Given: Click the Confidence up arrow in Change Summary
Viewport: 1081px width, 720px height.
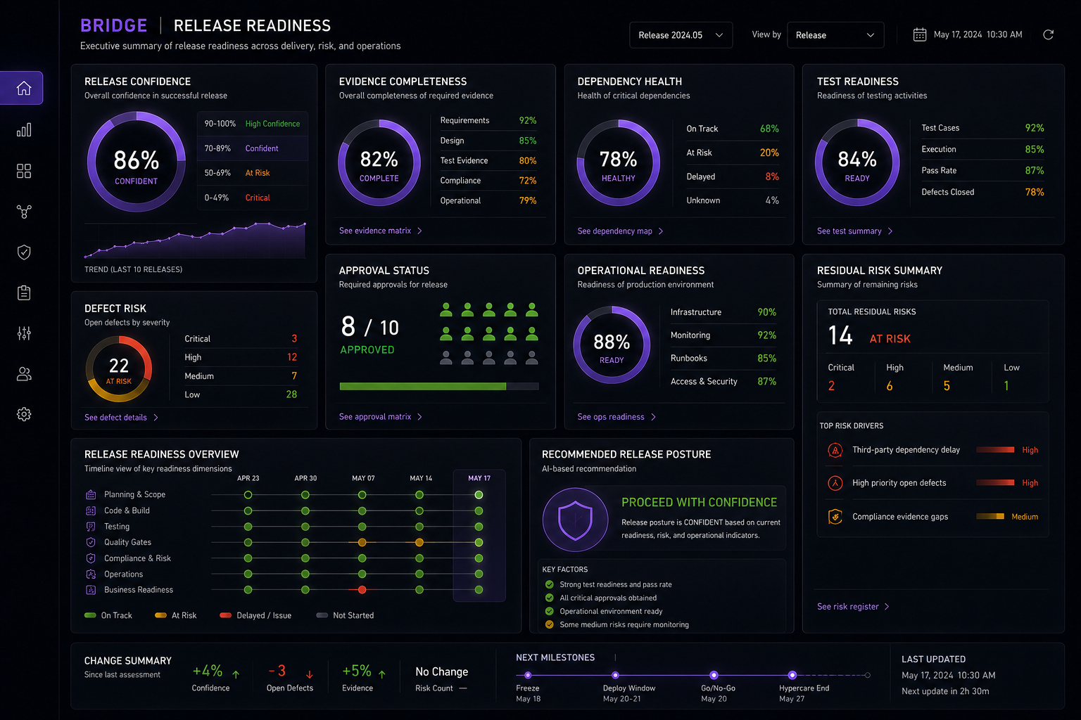Looking at the screenshot, I should [236, 674].
